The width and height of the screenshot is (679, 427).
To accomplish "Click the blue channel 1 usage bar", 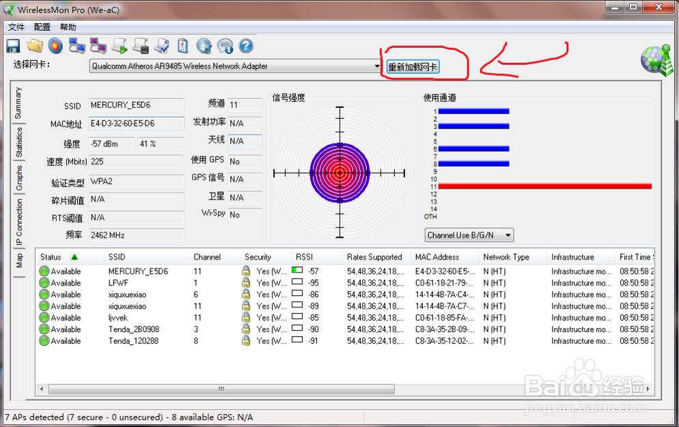I will tap(474, 111).
